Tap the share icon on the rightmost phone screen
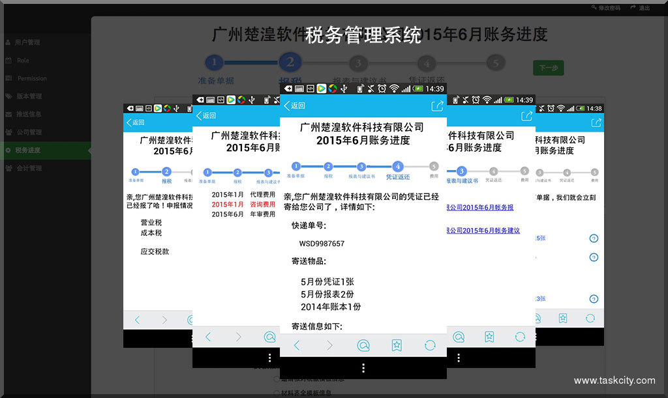 pos(595,122)
